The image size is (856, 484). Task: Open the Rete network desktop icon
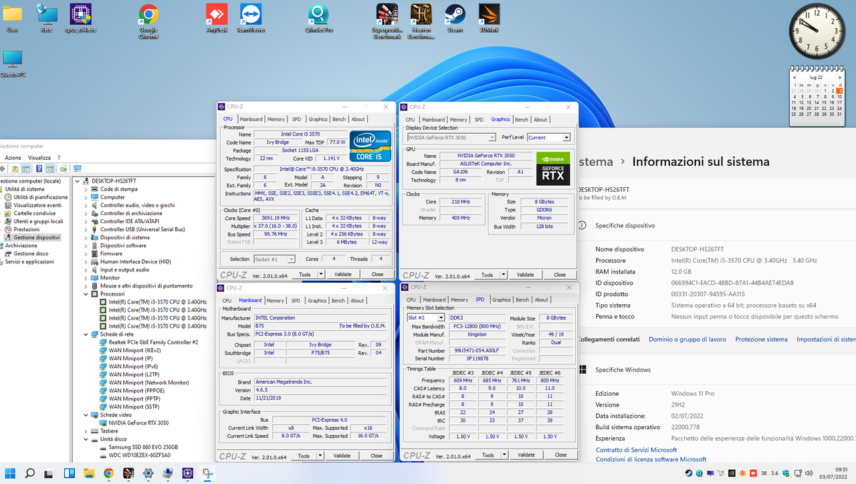point(46,18)
